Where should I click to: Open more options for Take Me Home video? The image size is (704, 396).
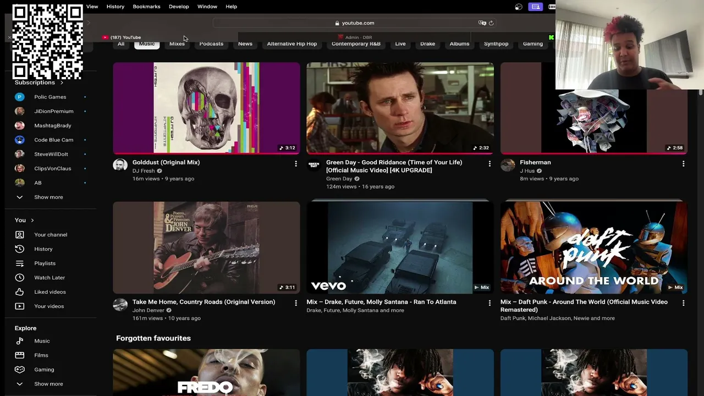(x=296, y=302)
